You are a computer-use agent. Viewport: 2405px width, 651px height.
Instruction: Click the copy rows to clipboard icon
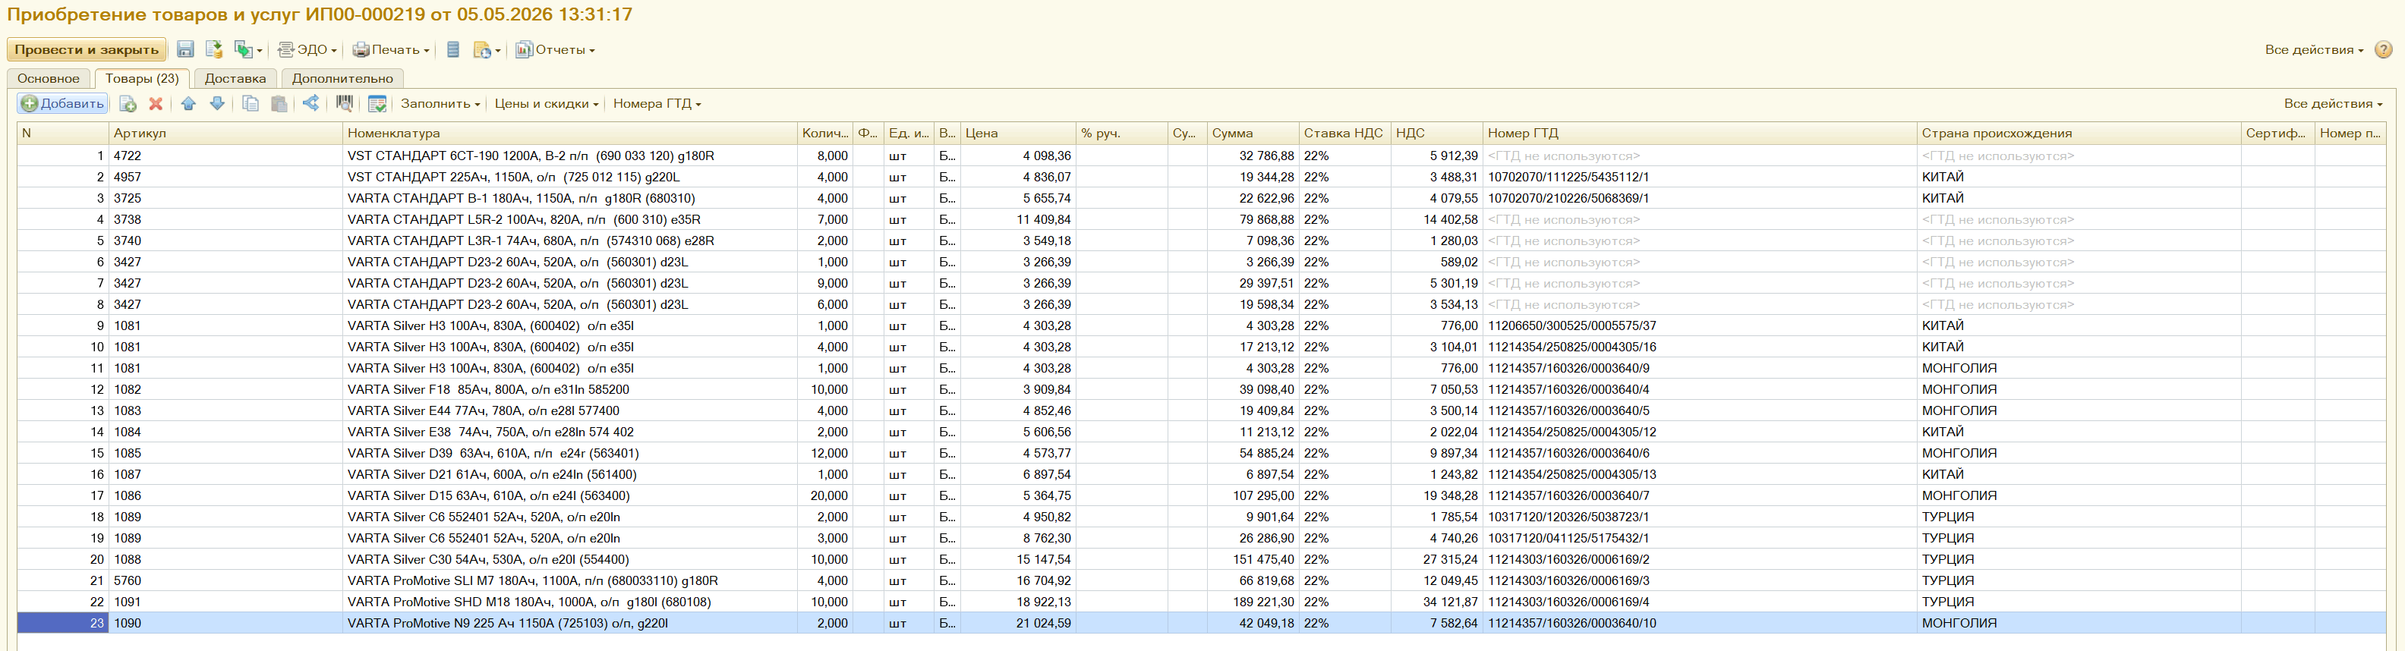pyautogui.click(x=251, y=103)
